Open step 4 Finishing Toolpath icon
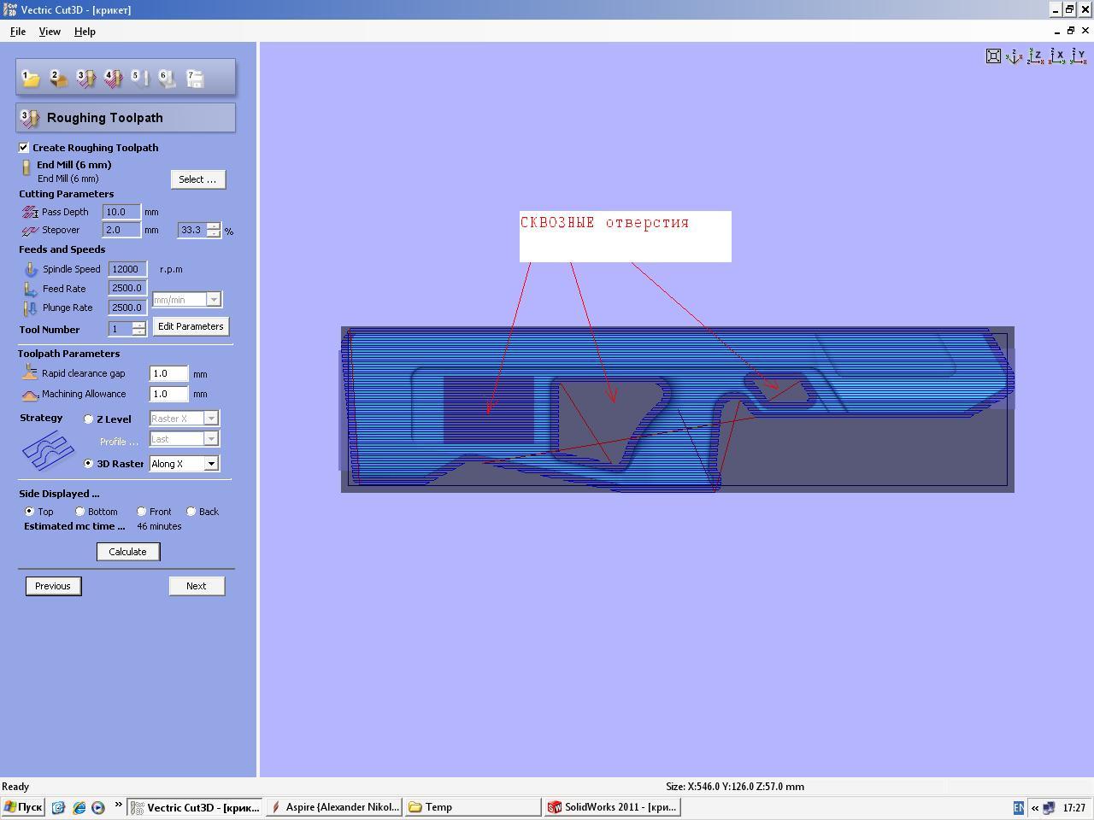 113,79
